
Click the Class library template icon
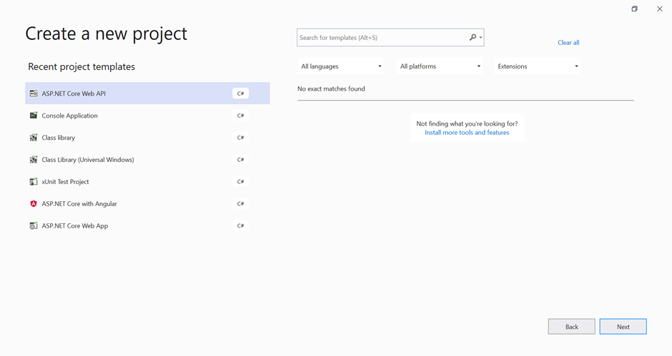(34, 138)
